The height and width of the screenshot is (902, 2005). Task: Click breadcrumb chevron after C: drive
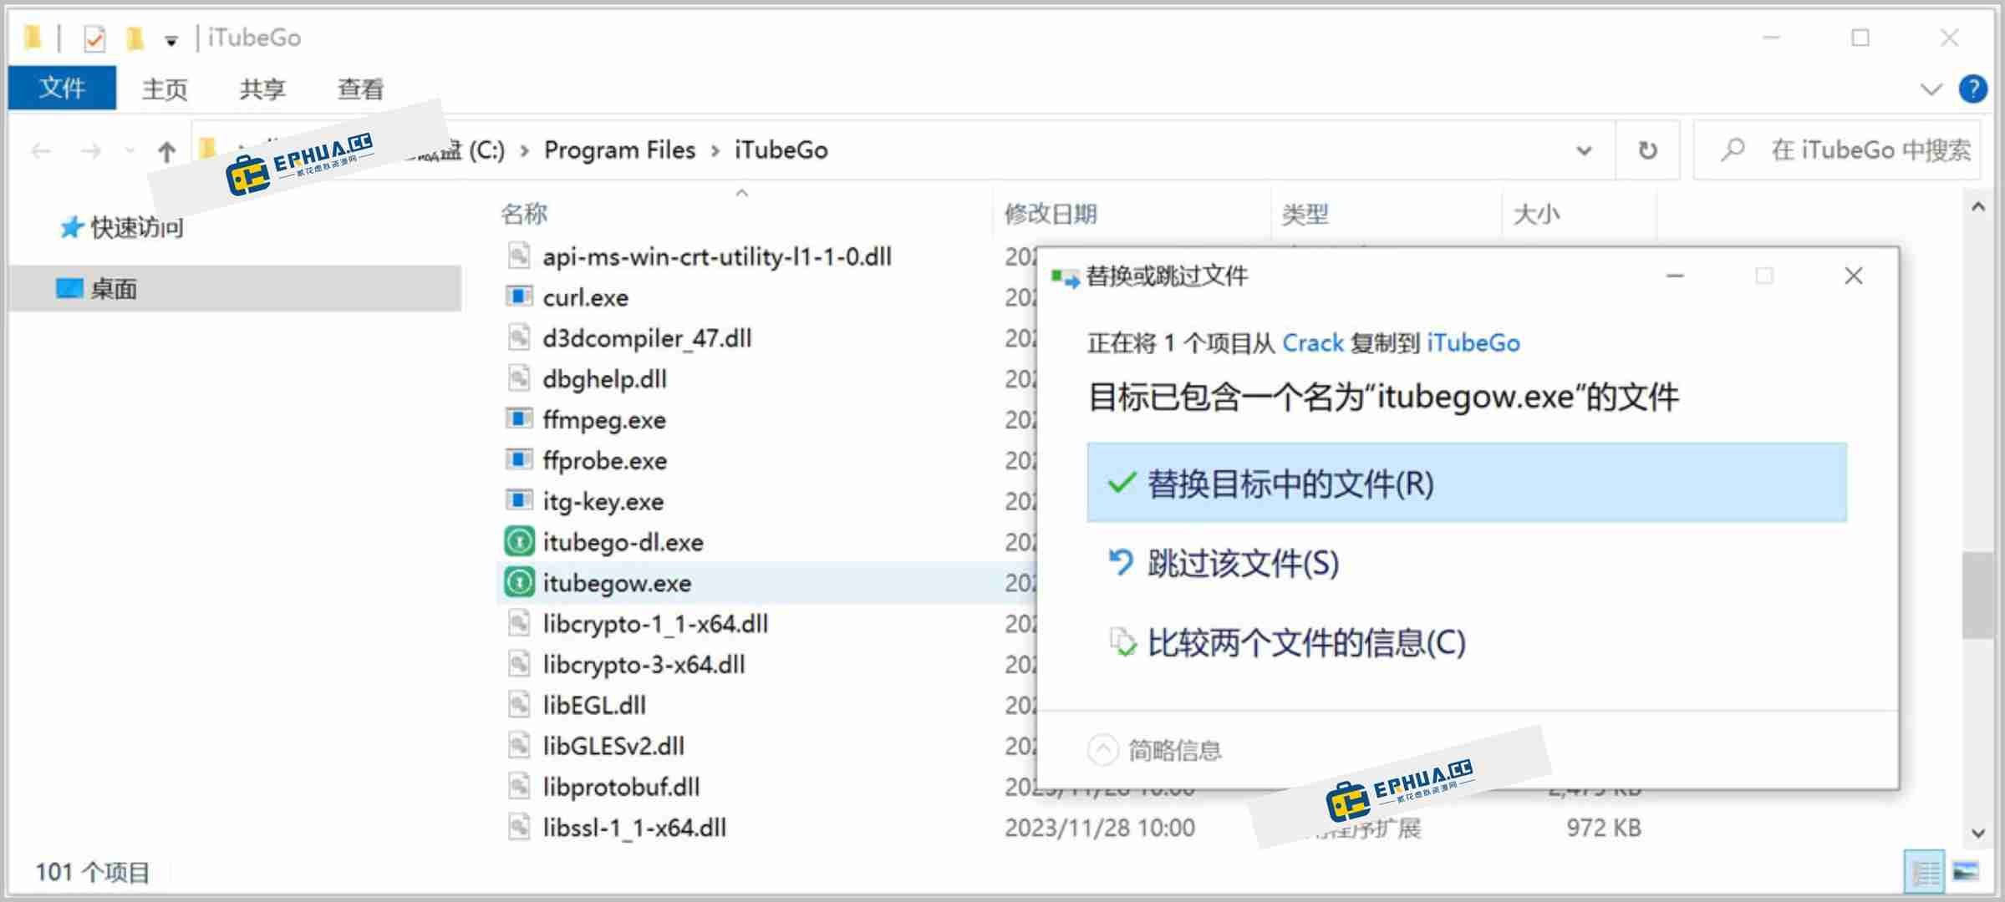point(524,150)
